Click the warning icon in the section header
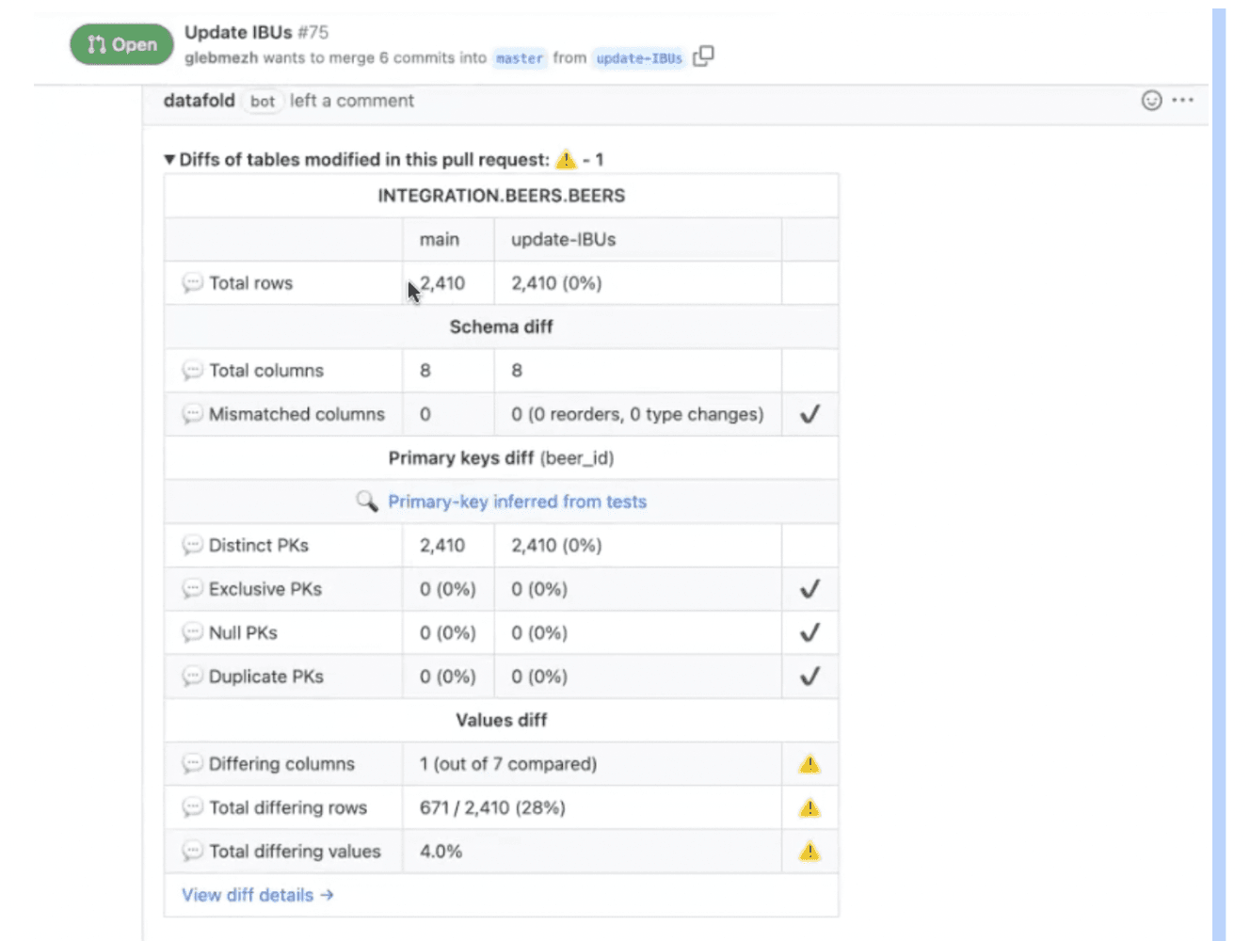The height and width of the screenshot is (941, 1250). pos(566,159)
